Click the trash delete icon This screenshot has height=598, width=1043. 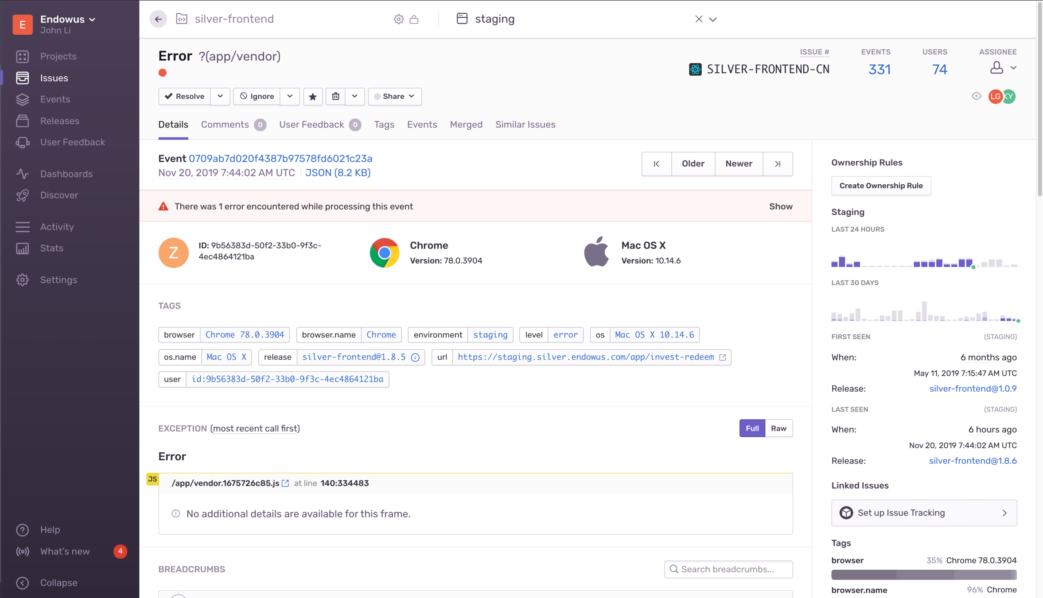(335, 97)
